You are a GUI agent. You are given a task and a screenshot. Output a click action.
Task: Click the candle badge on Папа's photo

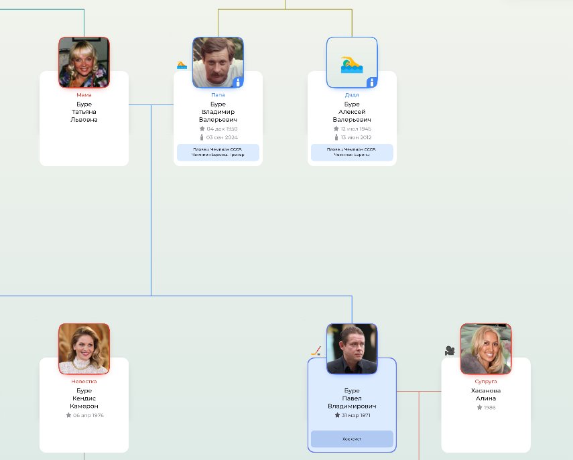point(237,82)
